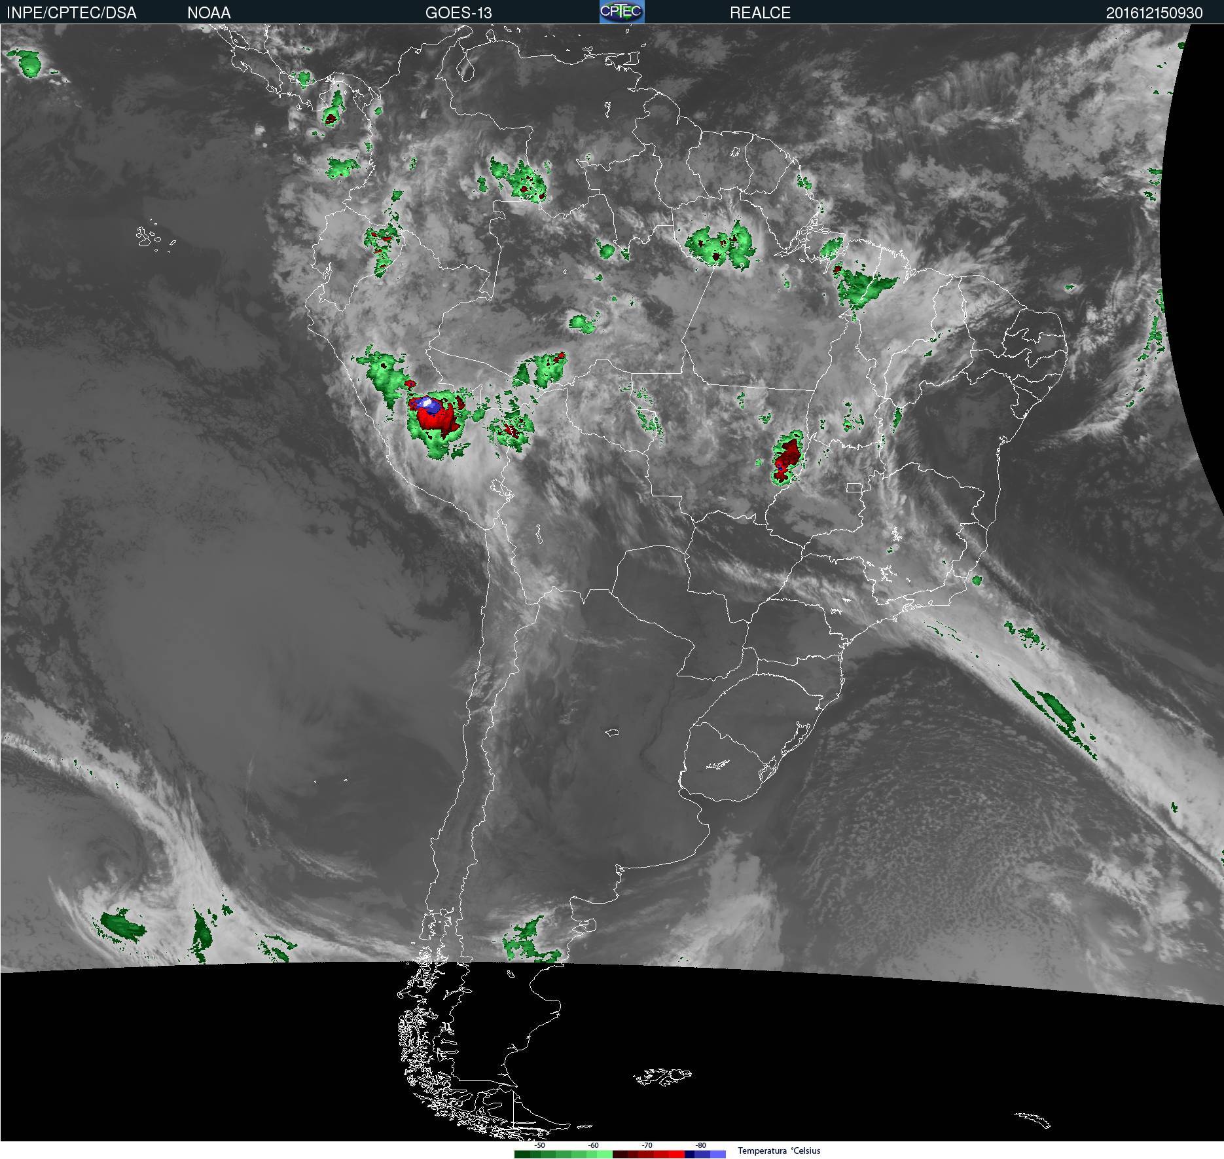Viewport: 1224px width, 1159px height.
Task: Click the darkest green legend swatch
Action: (x=522, y=1154)
